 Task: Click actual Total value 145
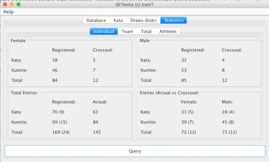click(x=97, y=132)
